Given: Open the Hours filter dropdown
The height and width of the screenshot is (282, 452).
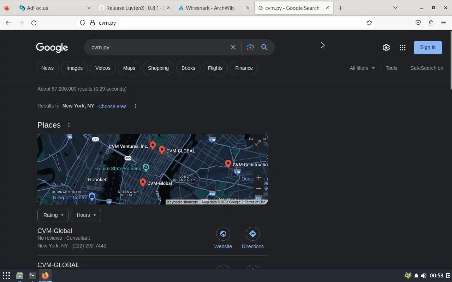Looking at the screenshot, I should 86,215.
